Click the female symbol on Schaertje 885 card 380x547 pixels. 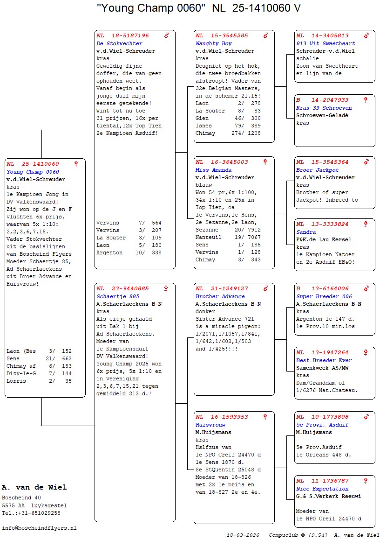pos(166,288)
